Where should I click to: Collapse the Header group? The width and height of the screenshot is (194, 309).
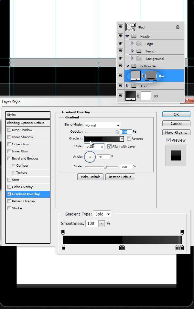click(127, 36)
